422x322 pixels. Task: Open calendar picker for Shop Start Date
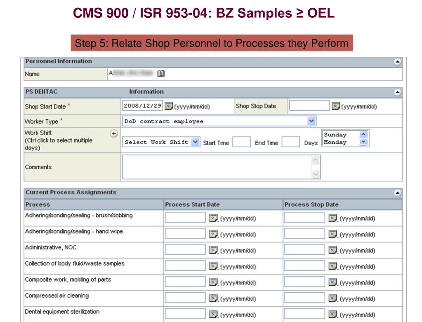coord(169,106)
